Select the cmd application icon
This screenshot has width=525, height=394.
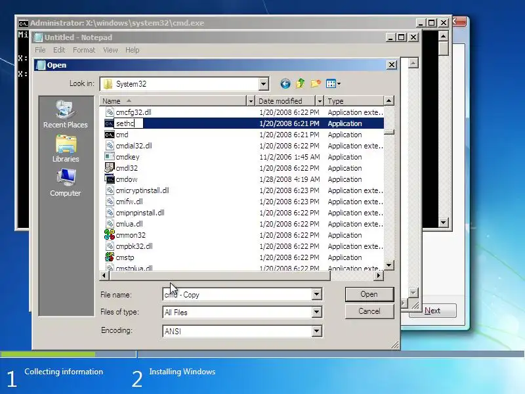(110, 135)
